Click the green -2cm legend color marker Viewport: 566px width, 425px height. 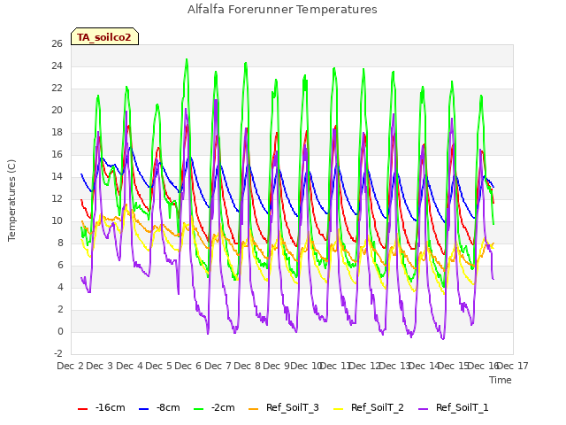pos(198,409)
